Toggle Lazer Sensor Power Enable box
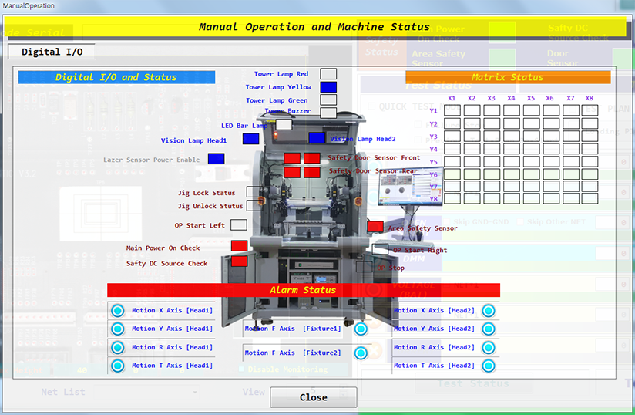The width and height of the screenshot is (635, 415). tap(216, 159)
